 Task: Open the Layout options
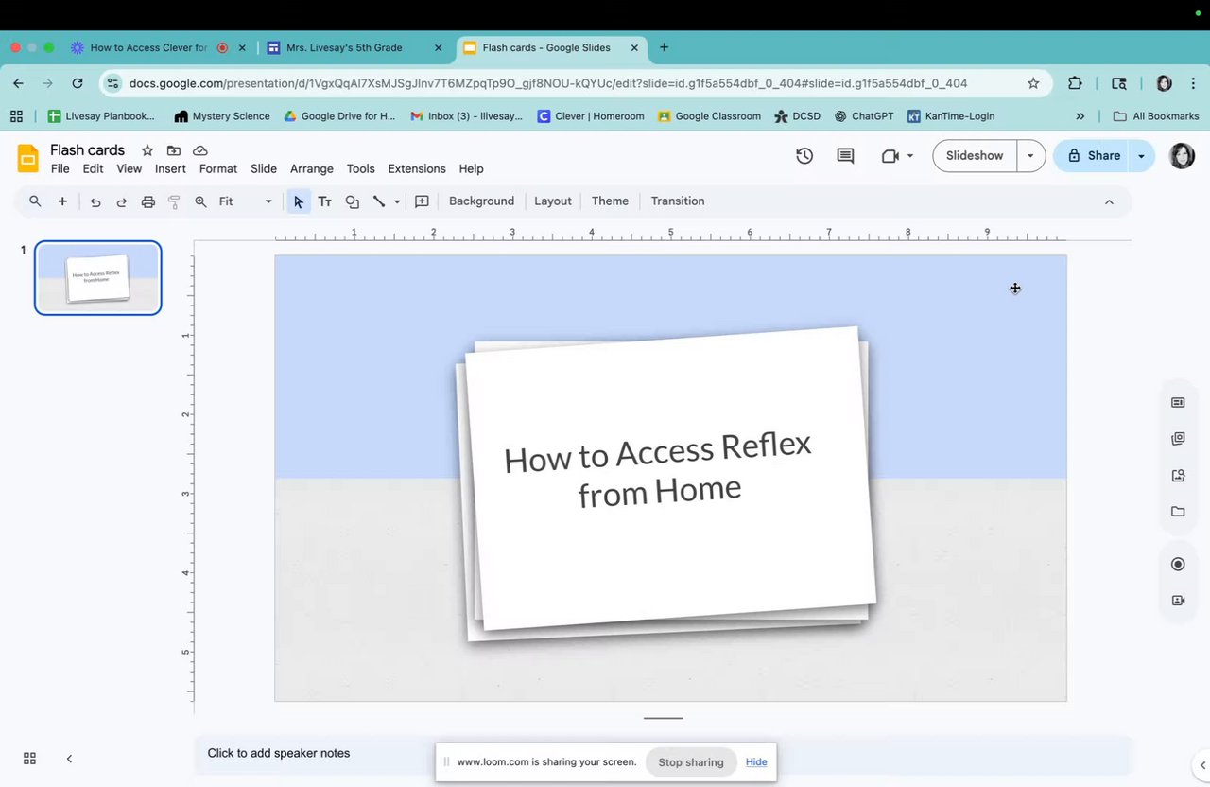pos(553,201)
